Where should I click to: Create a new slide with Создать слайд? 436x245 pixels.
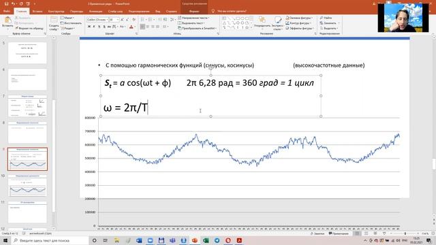tap(54, 23)
